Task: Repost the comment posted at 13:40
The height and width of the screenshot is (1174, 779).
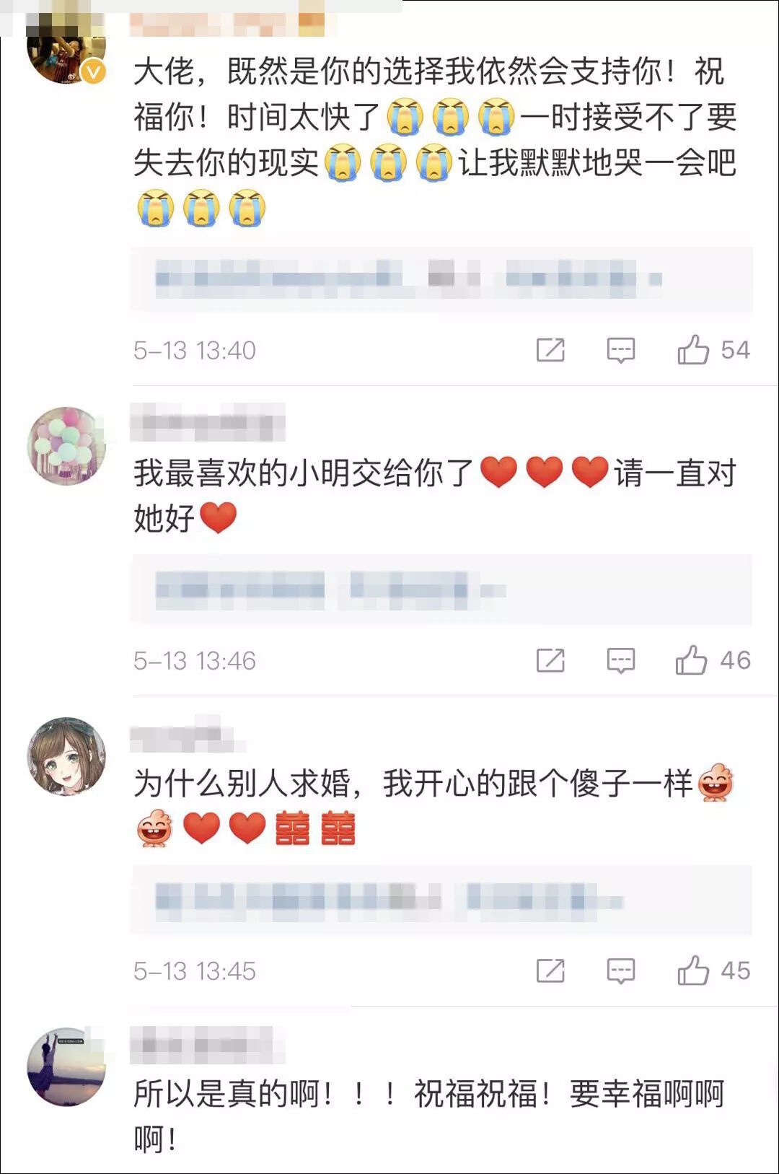Action: (x=550, y=350)
